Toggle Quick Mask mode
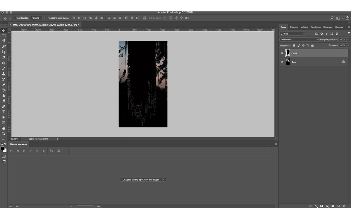 (4, 156)
